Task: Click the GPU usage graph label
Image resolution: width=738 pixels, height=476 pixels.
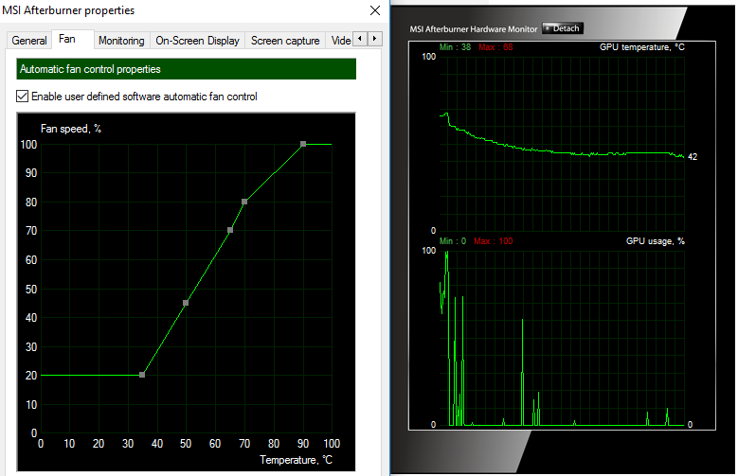Action: (x=656, y=241)
